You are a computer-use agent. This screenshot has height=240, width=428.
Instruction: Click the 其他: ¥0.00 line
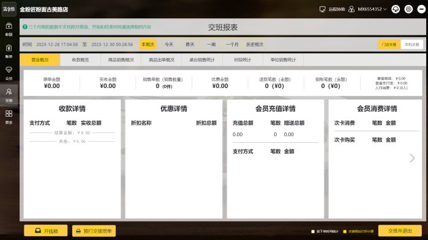coord(72,142)
